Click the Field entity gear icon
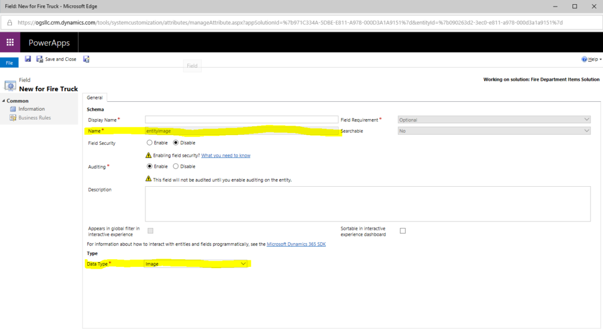Screen dimensions: 603x334 (10, 85)
